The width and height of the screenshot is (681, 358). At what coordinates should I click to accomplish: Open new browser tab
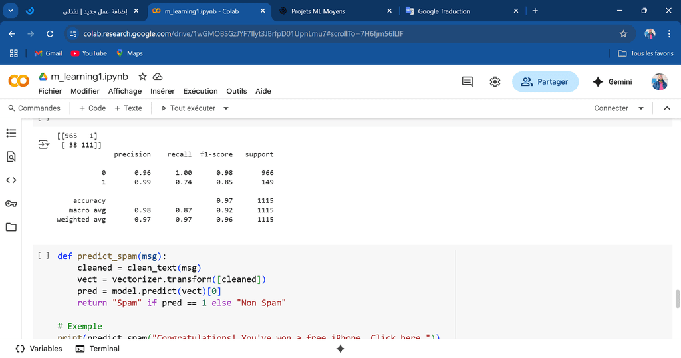pyautogui.click(x=535, y=11)
